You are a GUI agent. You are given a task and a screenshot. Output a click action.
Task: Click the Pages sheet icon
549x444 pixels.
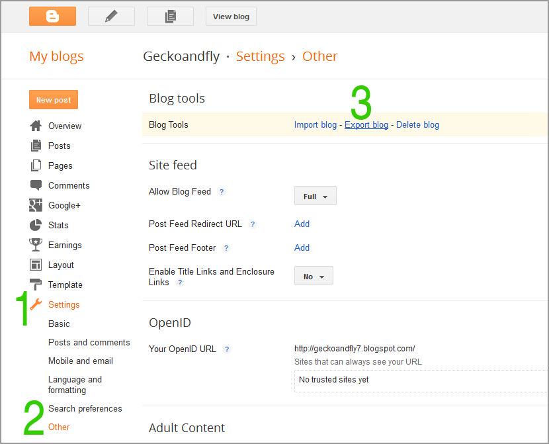click(36, 165)
